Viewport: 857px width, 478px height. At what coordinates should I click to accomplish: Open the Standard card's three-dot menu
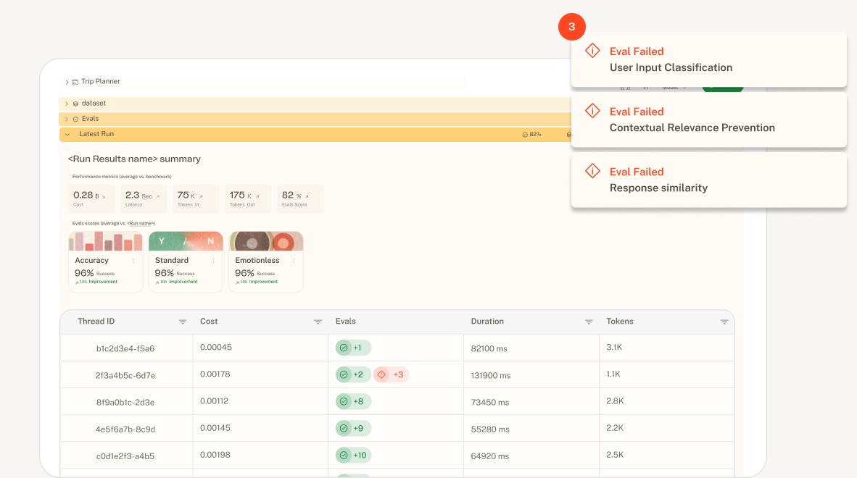213,261
